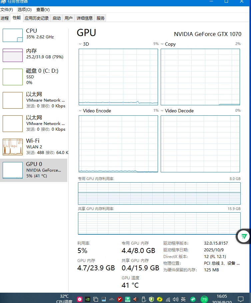
Task: Click the 4.4/8.0 GB dedicated memory value
Action: (x=138, y=251)
